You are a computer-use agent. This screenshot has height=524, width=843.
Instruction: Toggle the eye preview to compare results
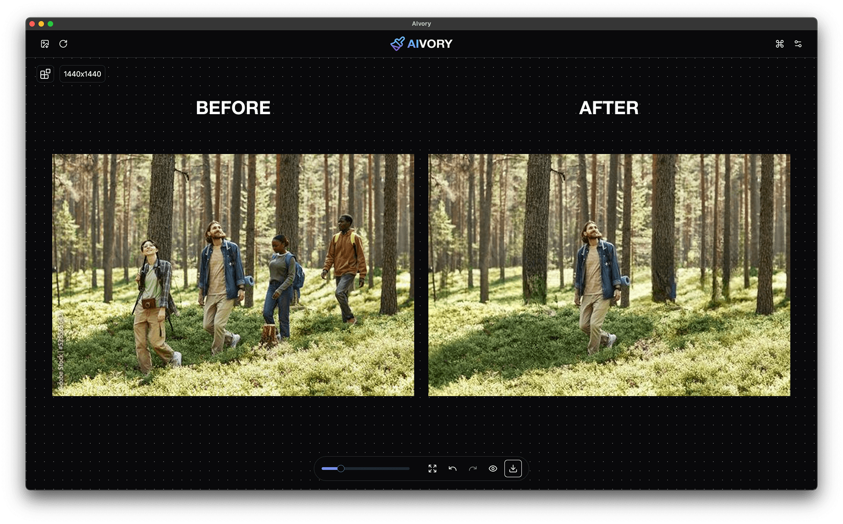pos(493,469)
